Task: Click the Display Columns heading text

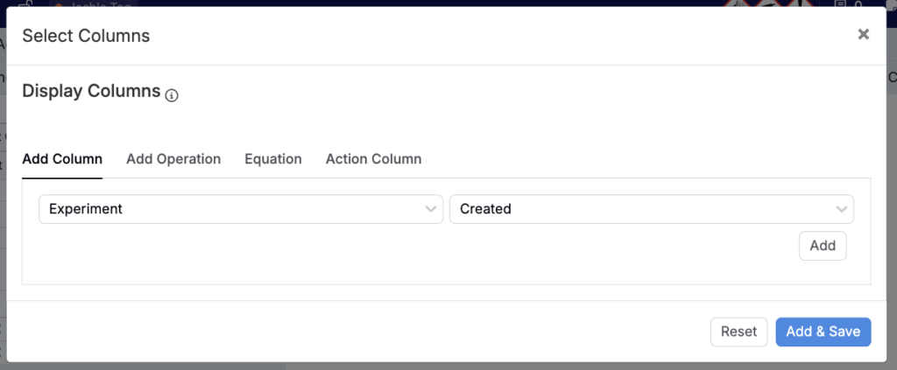Action: (91, 91)
